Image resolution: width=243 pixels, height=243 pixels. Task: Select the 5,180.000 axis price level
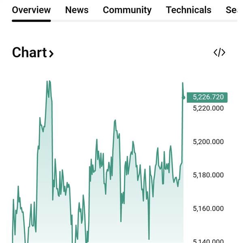tap(208, 175)
